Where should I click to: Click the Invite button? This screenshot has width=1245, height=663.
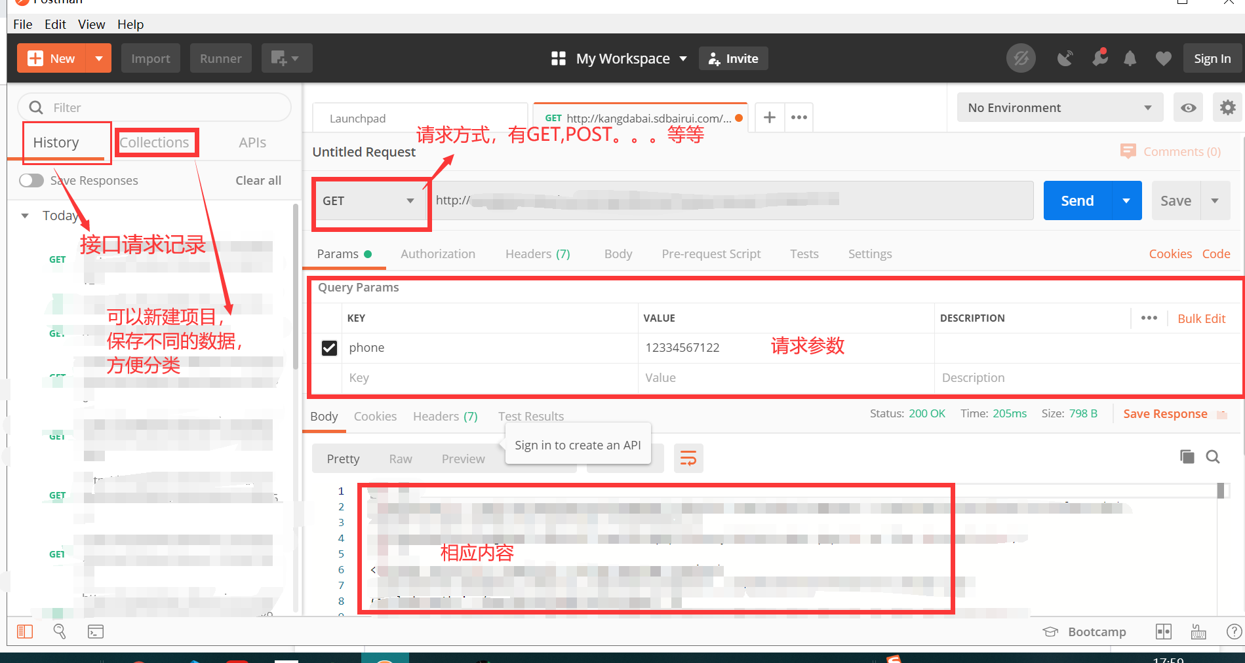pyautogui.click(x=733, y=58)
